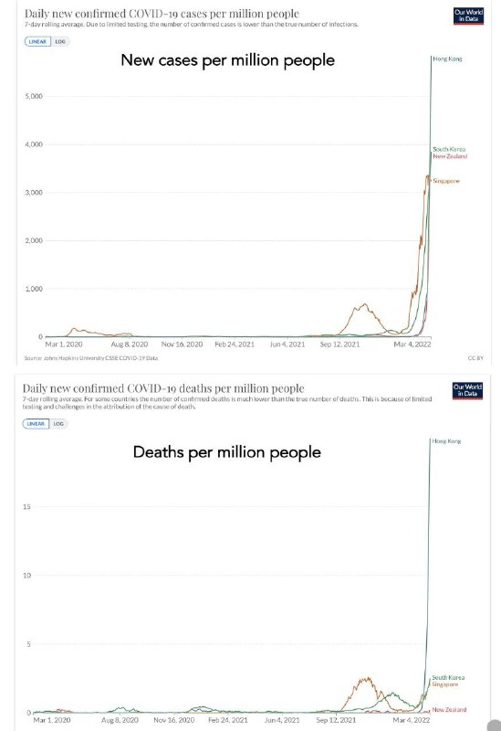Screen dimensions: 501x731
Task: Click Our World in Data logo on cases chart
Action: pos(468,16)
